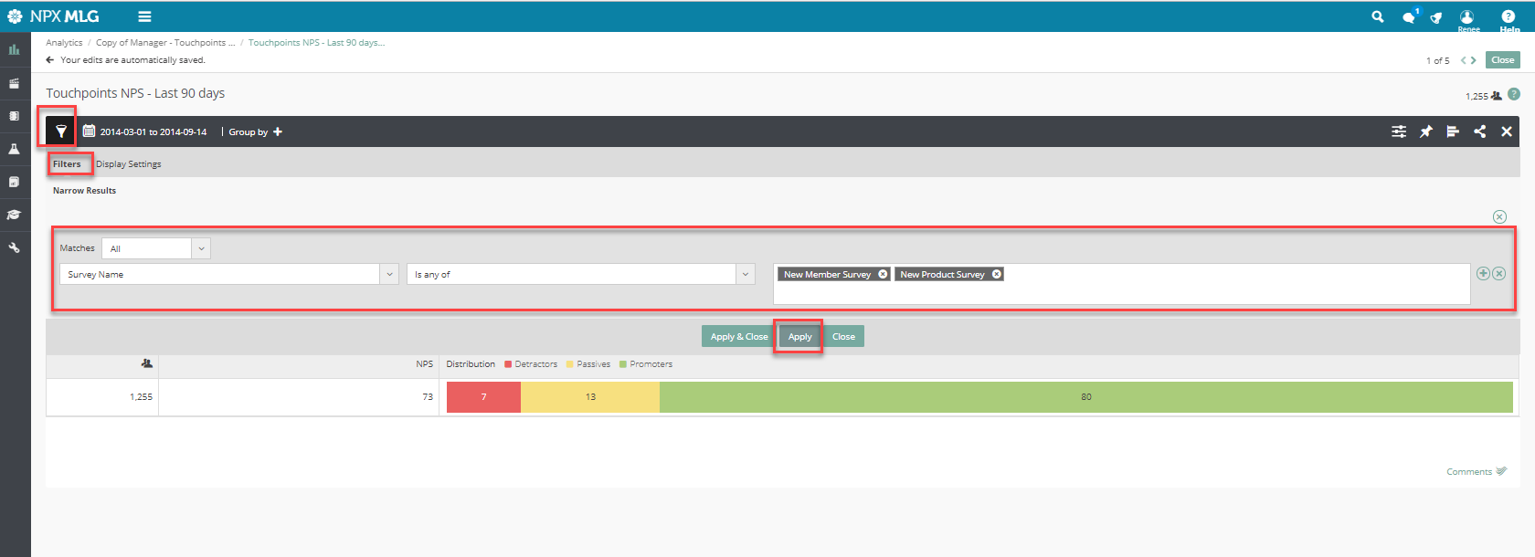
Task: Click the share icon in report toolbar
Action: (x=1479, y=131)
